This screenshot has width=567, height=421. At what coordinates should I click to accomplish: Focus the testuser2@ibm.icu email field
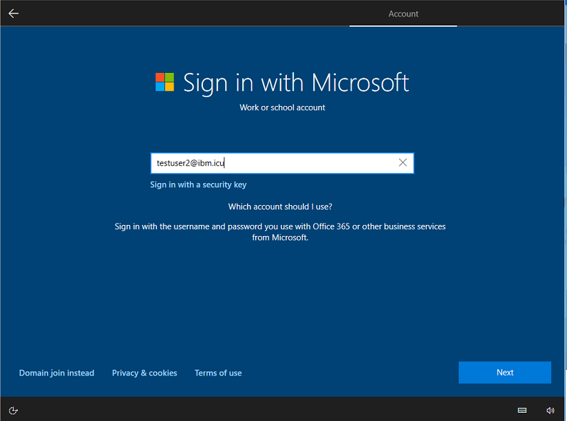pos(282,163)
